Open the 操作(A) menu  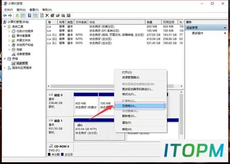coord(21,10)
